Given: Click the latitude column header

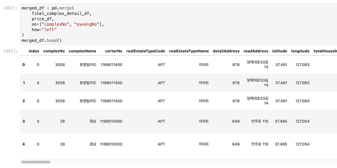Looking at the screenshot, I should pyautogui.click(x=280, y=51).
